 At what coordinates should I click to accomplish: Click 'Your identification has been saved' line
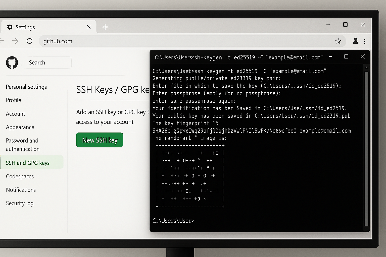(250, 108)
